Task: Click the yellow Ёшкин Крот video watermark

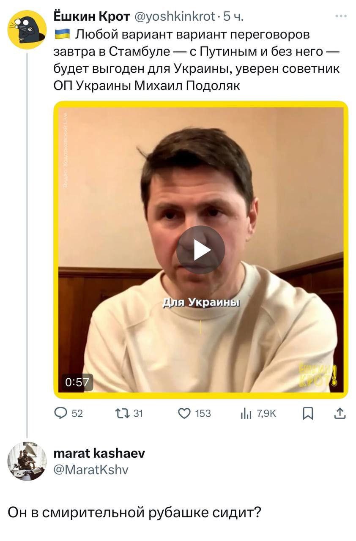Action: click(x=318, y=375)
